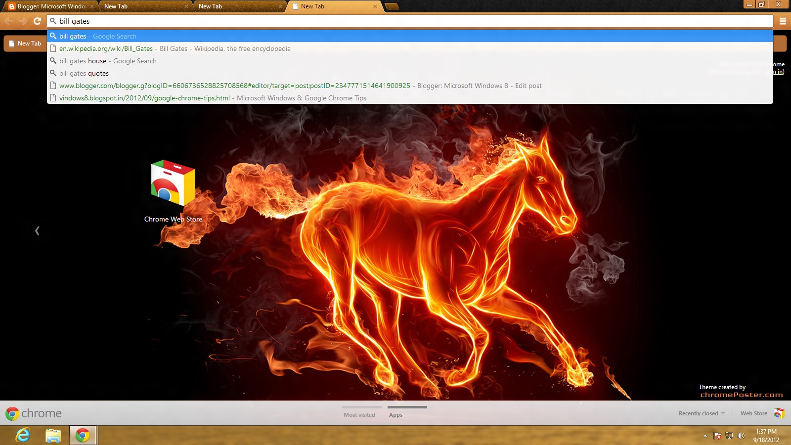This screenshot has height=445, width=791.
Task: Click the 'Web Store' text link
Action: (754, 413)
